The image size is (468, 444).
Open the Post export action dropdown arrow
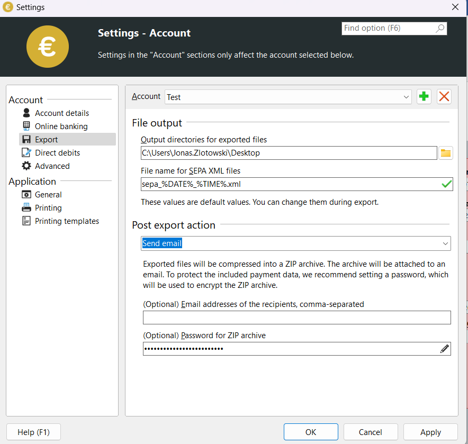[x=445, y=243]
